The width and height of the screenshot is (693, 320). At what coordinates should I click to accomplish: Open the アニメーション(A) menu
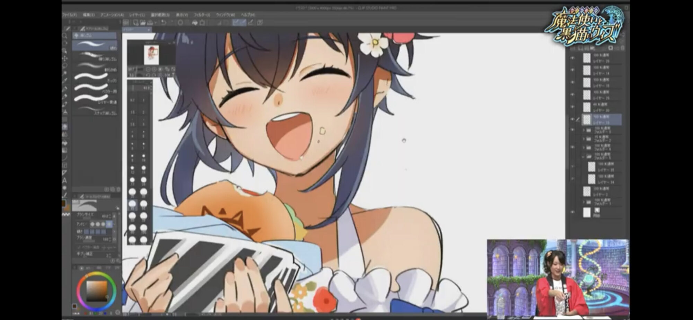tap(112, 15)
